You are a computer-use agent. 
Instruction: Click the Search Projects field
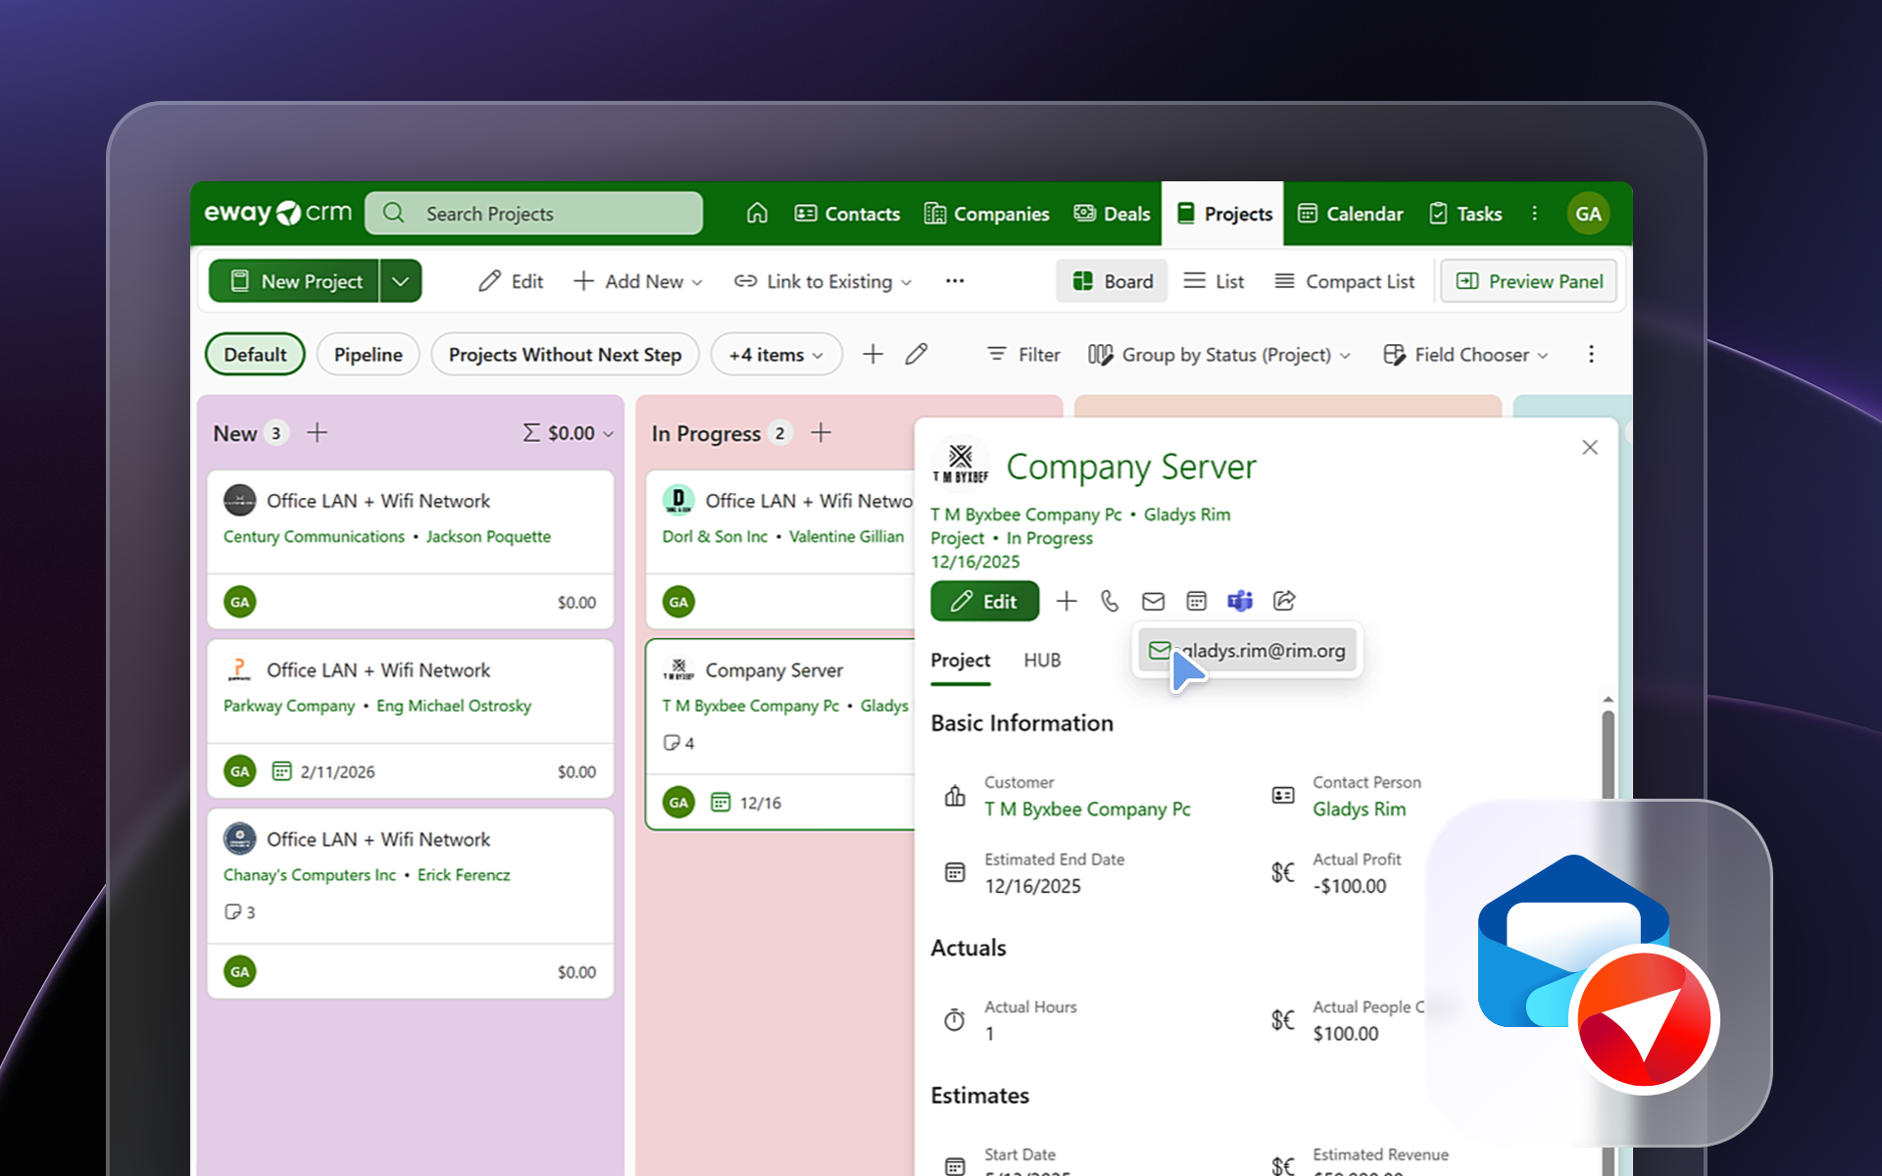(534, 213)
